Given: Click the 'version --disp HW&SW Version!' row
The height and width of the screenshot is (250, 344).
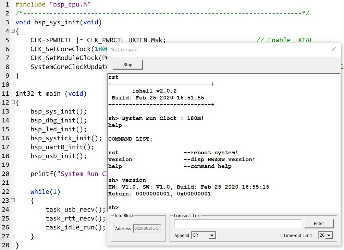Looking at the screenshot, I should pyautogui.click(x=182, y=159).
